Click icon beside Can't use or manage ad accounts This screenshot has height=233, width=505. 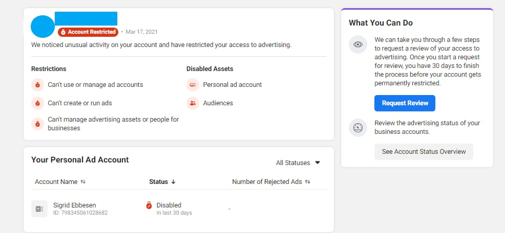(x=37, y=85)
